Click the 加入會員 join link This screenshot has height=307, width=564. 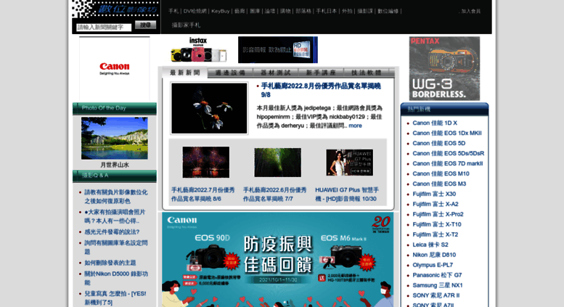471,11
